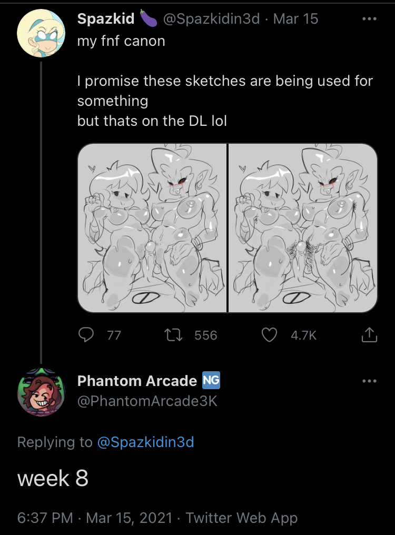Click the Twitter Web App source link
The width and height of the screenshot is (395, 535).
[242, 518]
